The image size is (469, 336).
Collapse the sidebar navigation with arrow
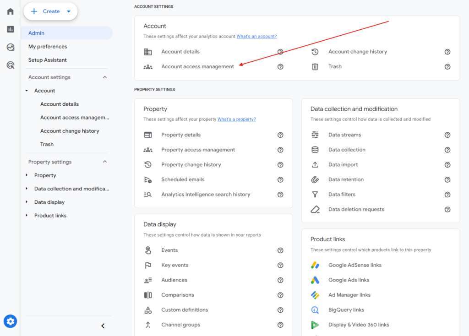point(103,326)
